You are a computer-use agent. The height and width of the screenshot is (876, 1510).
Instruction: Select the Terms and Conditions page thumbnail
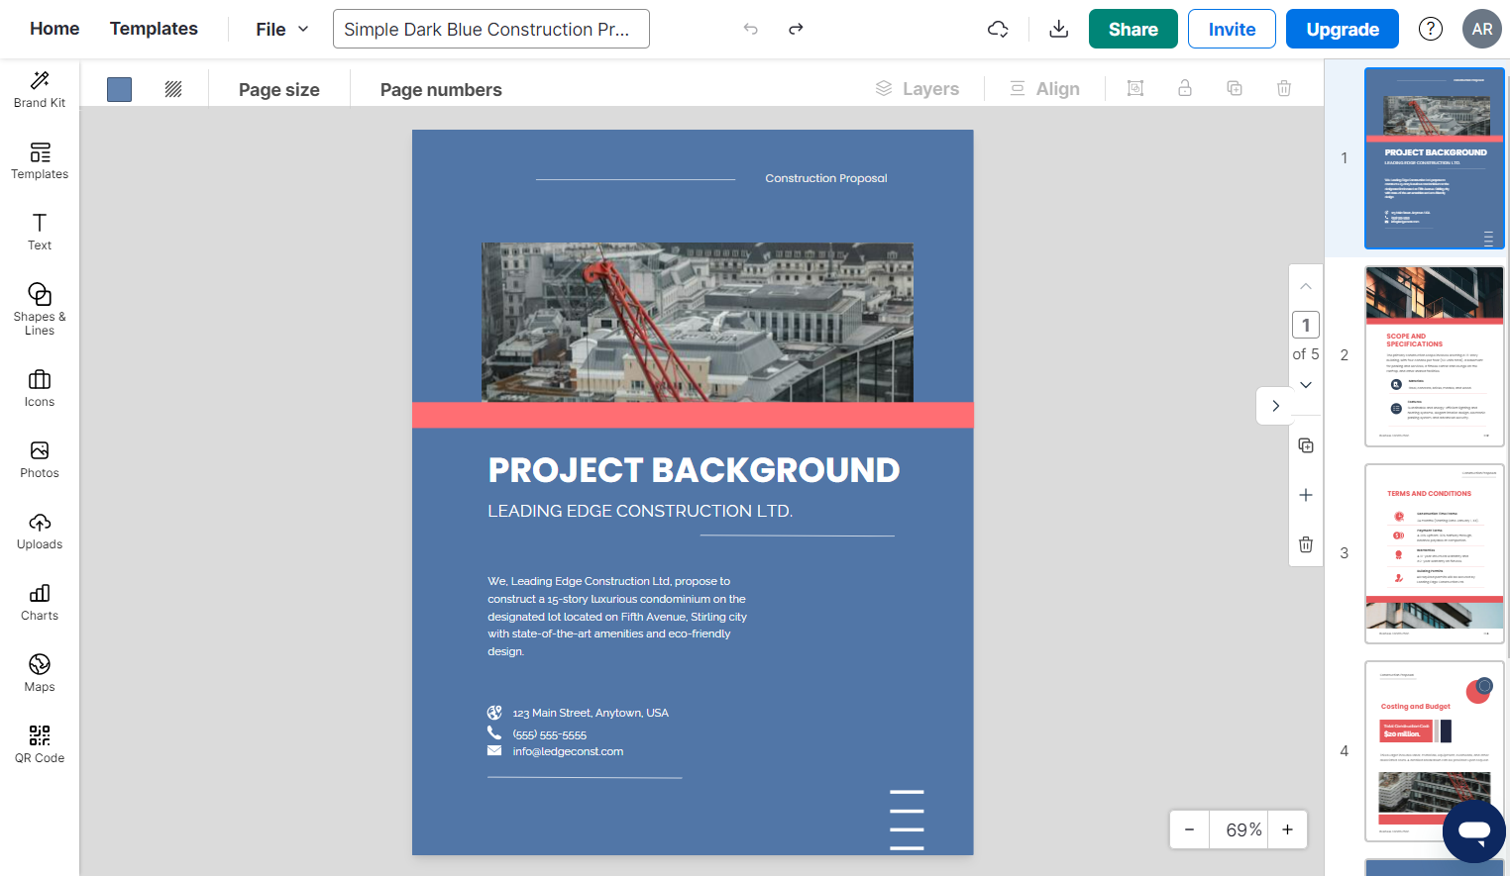(x=1434, y=552)
